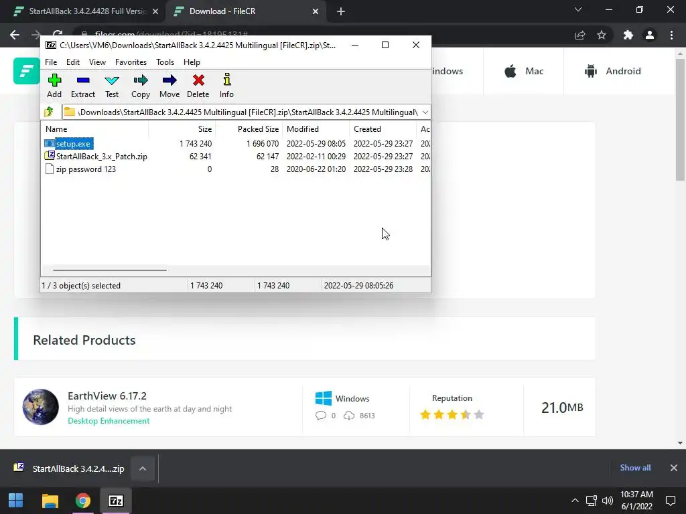Close the Chrome downloads bar
This screenshot has width=686, height=514.
coord(674,468)
